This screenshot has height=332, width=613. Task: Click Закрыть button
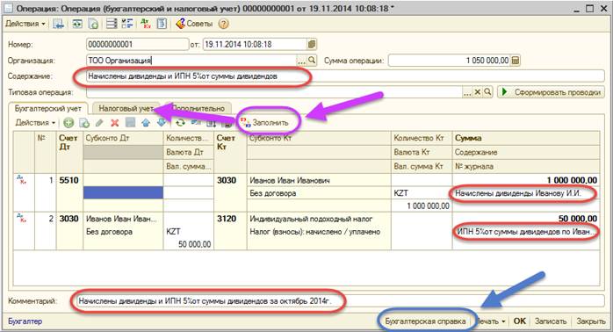(591, 321)
